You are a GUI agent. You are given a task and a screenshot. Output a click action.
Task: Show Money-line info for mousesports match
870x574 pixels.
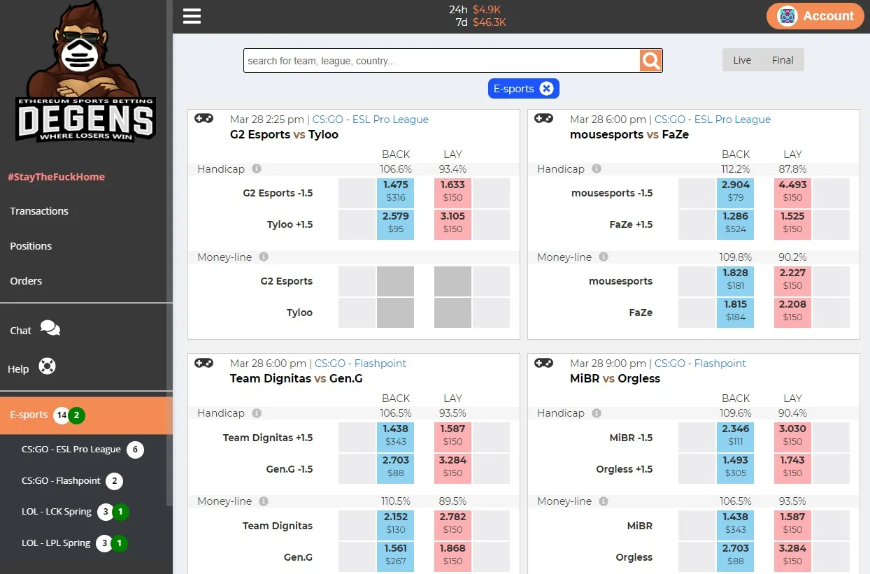[x=604, y=257]
